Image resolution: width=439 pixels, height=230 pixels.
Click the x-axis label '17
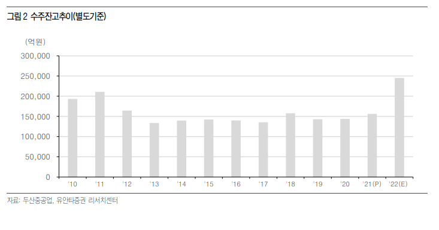click(x=263, y=184)
